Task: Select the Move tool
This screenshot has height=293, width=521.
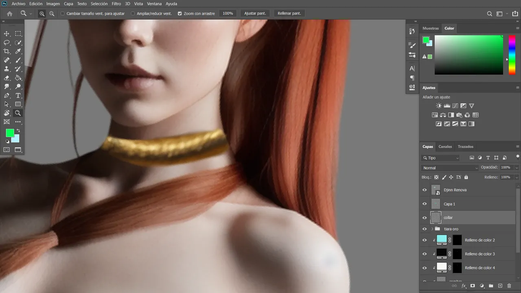Action: click(x=7, y=34)
